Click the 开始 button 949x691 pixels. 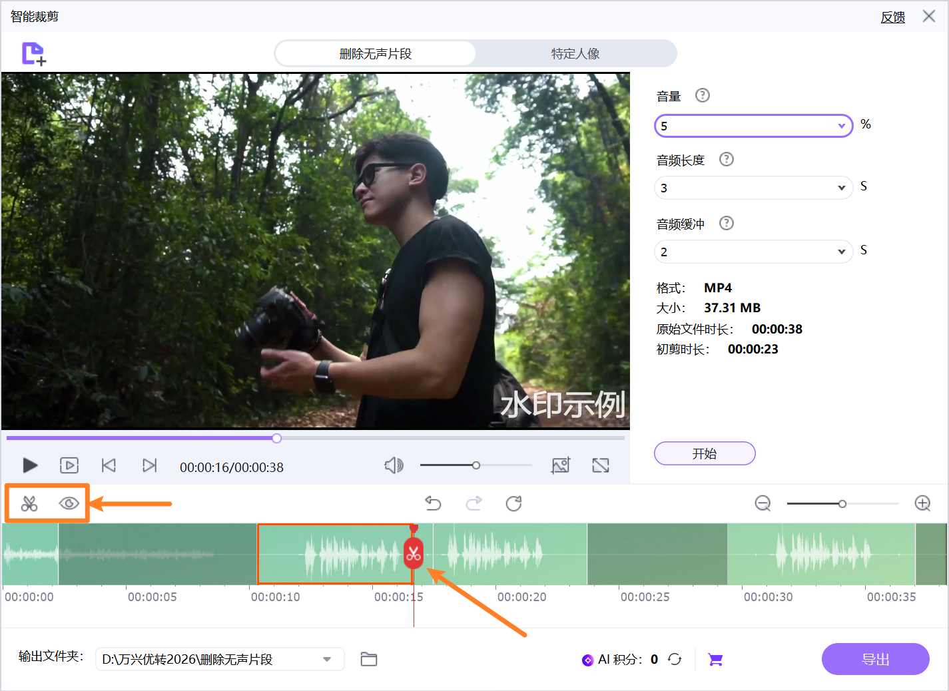point(704,453)
